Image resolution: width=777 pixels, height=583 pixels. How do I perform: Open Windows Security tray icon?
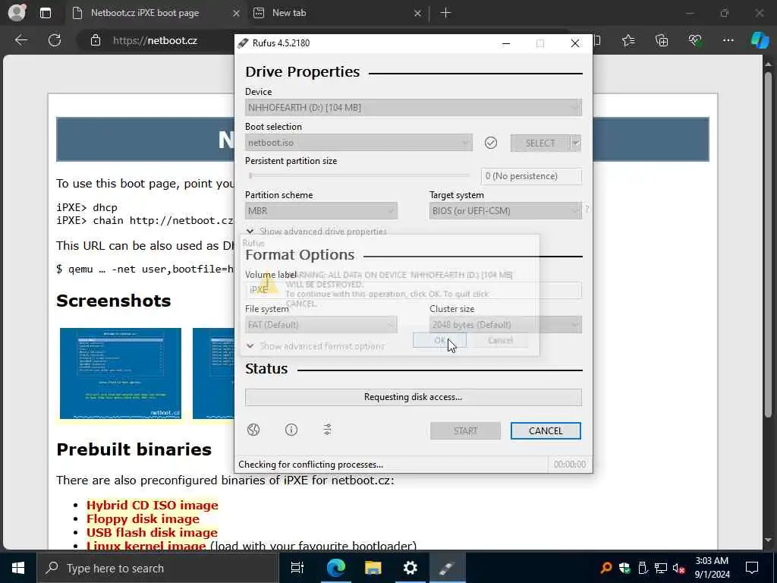pyautogui.click(x=624, y=568)
